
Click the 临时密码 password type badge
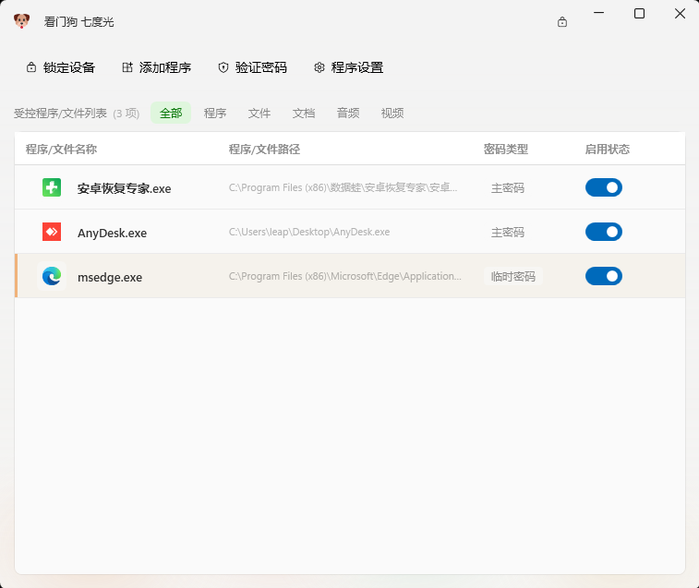[x=513, y=276]
